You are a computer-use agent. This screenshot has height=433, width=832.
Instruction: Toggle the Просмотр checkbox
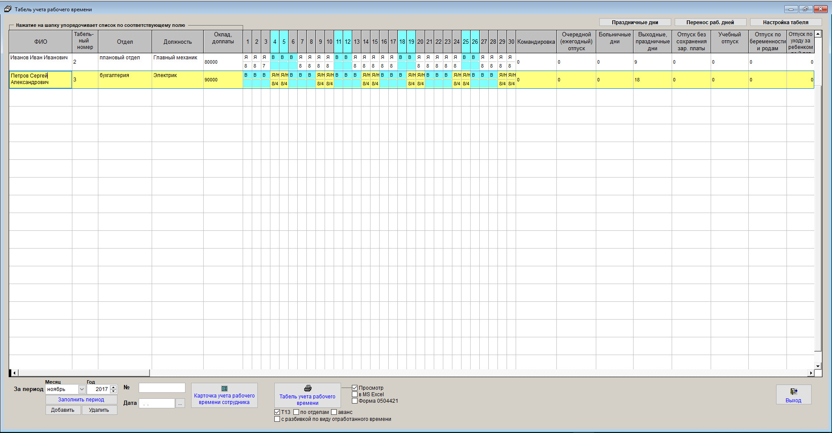point(354,388)
